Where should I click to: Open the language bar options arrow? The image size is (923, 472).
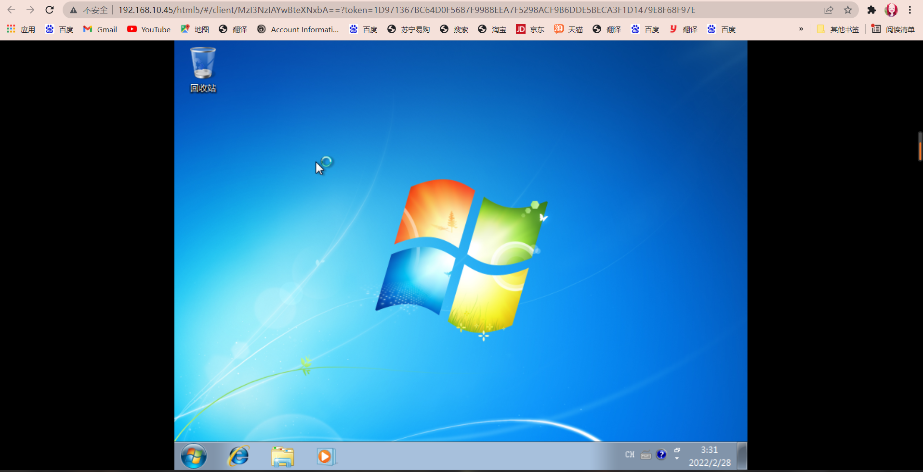click(677, 459)
